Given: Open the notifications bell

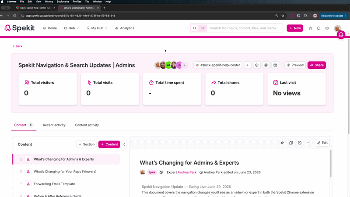Looking at the screenshot, I should click(318, 28).
